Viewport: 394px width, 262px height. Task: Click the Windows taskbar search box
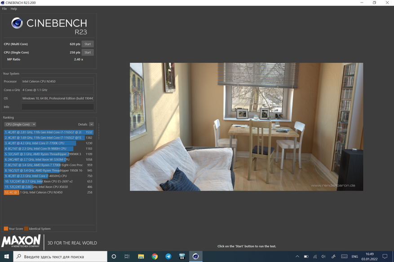pyautogui.click(x=60, y=257)
